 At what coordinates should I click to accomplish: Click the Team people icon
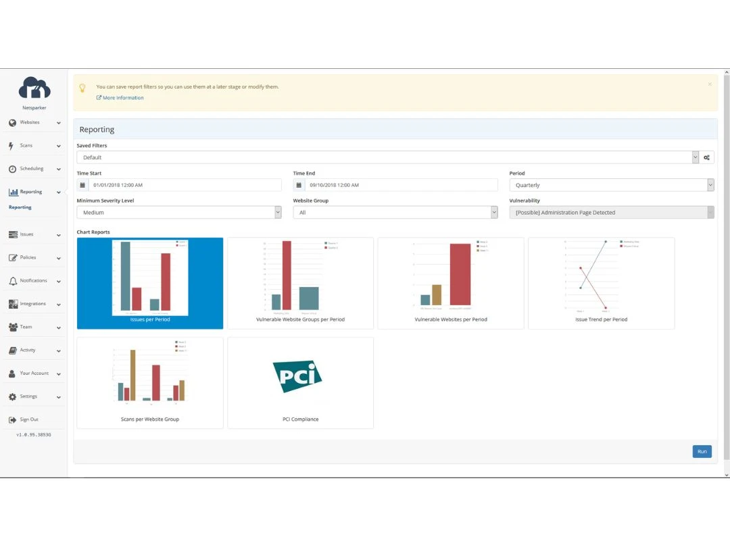(13, 327)
